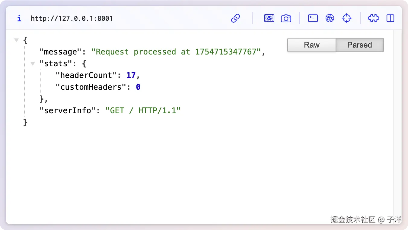The height and width of the screenshot is (230, 408).
Task: Select the "headerCount" key
Action: (x=86, y=75)
